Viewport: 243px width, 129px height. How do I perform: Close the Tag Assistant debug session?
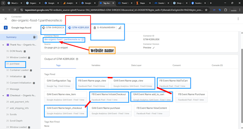pos(6,19)
